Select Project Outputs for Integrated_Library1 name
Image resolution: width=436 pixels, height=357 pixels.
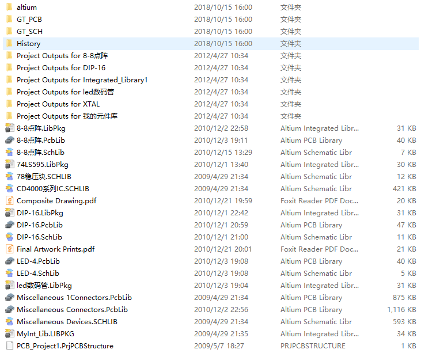tap(82, 80)
